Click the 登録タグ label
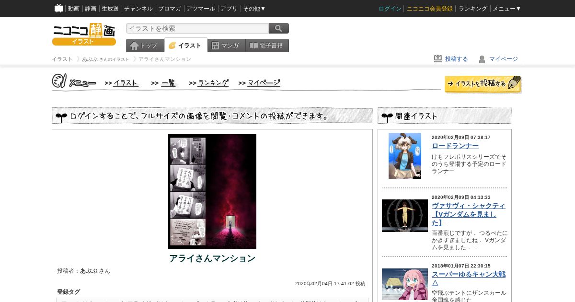Viewport: 575px width, 302px height. [x=69, y=291]
